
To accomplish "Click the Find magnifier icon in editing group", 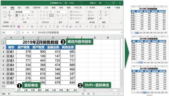I will (x=106, y=15).
